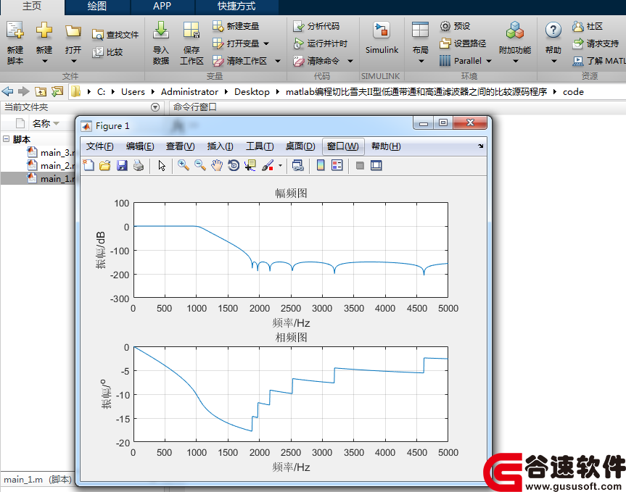The width and height of the screenshot is (626, 492).
Task: Switch to 快捷方式 (Shortcuts) tab
Action: 236,7
